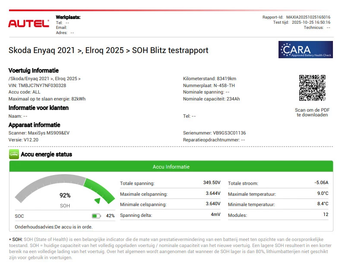Click the CARA Approved Battery Health Check badge
Screen dimensions: 342x263
306,50
